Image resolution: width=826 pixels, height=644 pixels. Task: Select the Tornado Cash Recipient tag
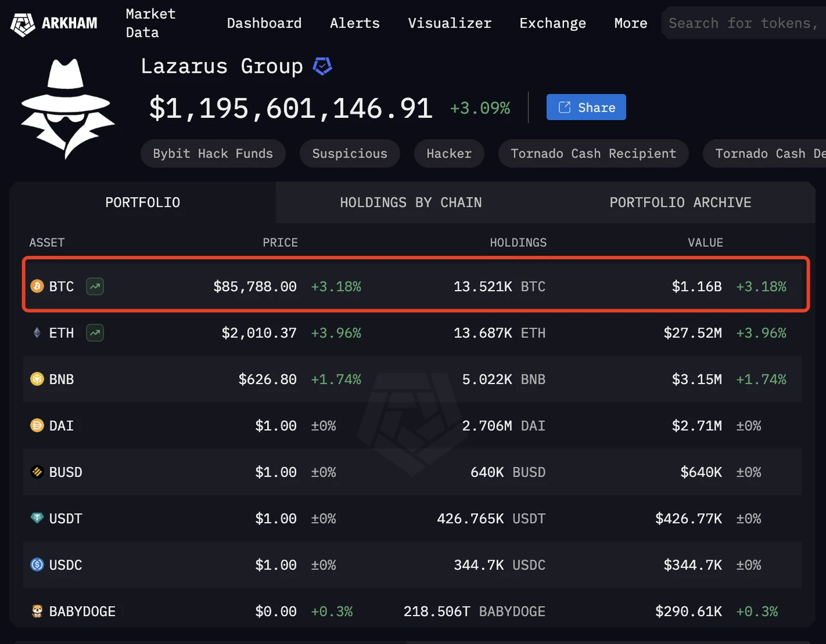pyautogui.click(x=593, y=153)
